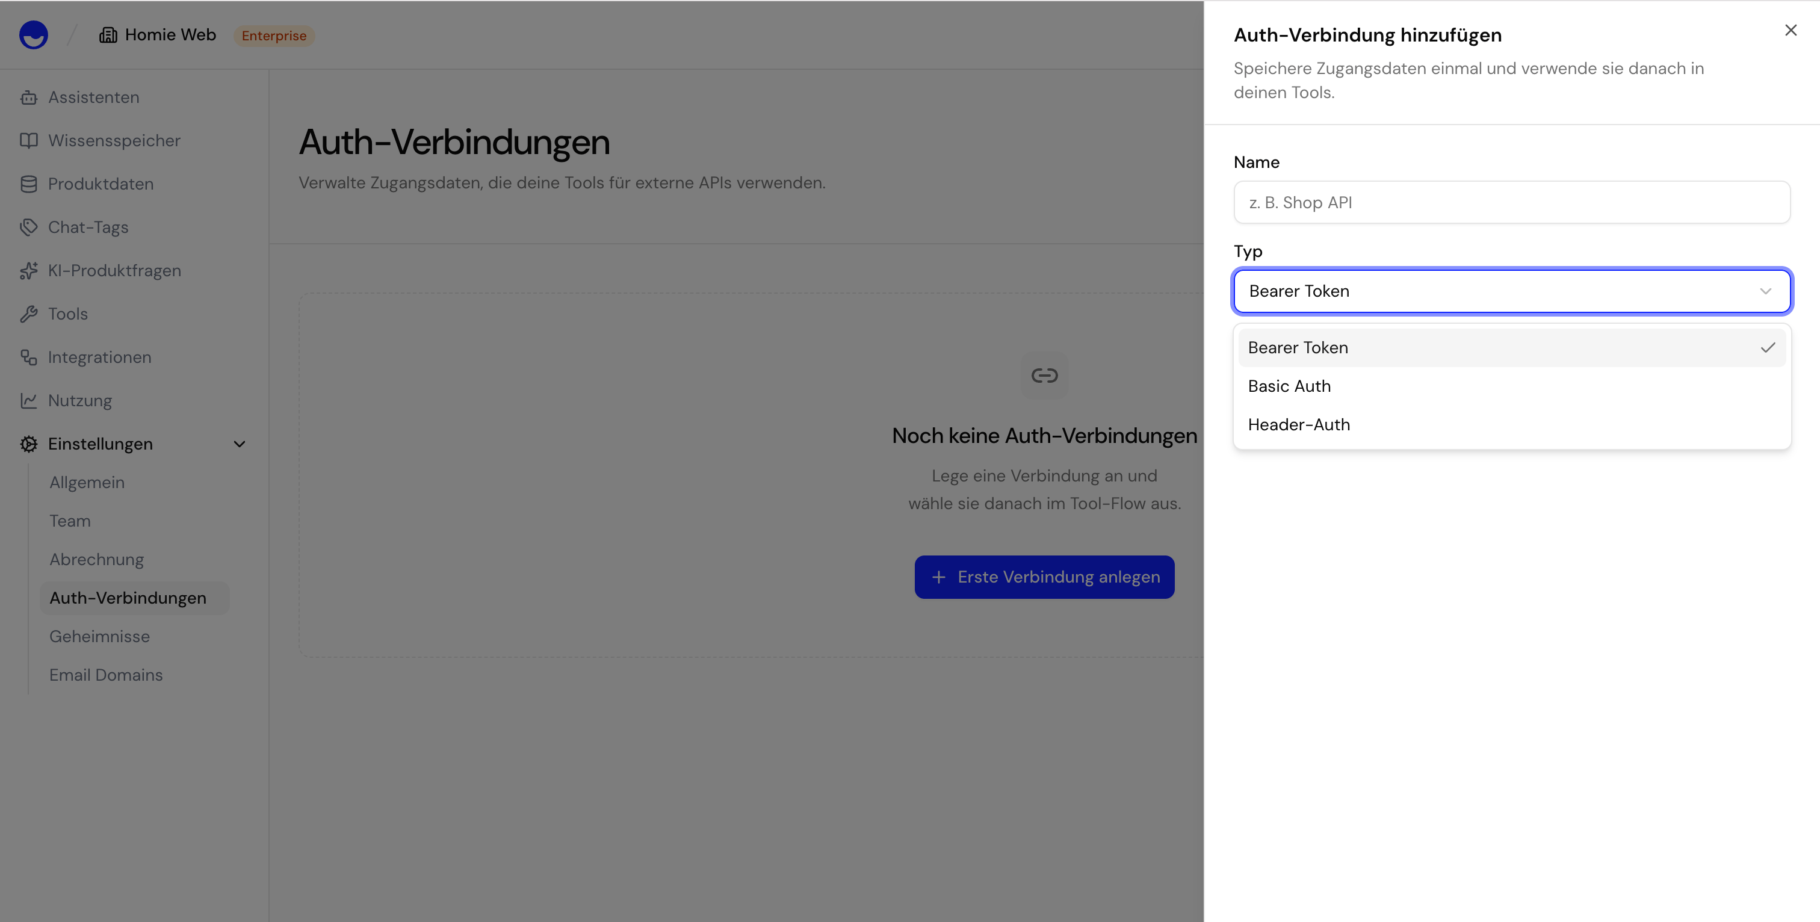Open Geheimnisse settings
This screenshot has width=1820, height=922.
click(x=100, y=637)
